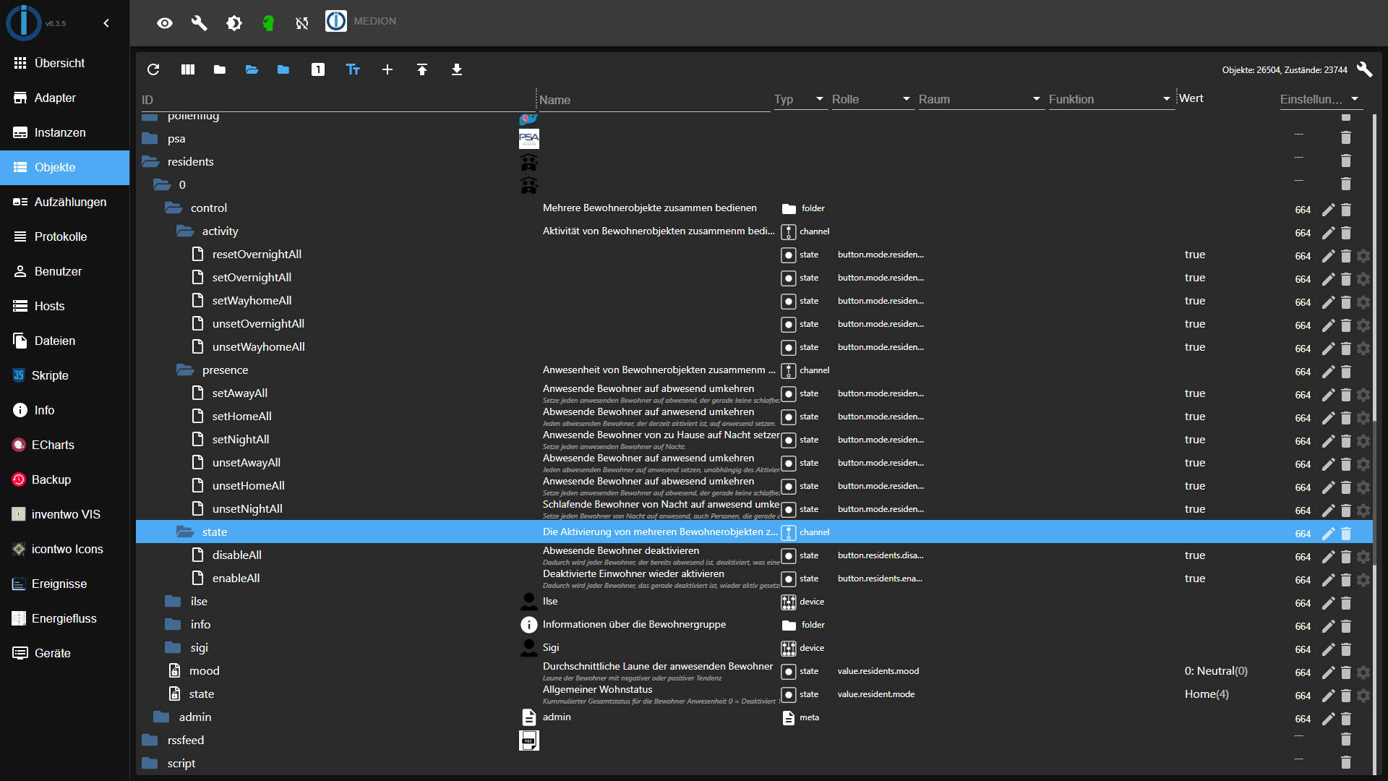Open the Raum filter dropdown
Viewport: 1388px width, 781px height.
(x=981, y=99)
